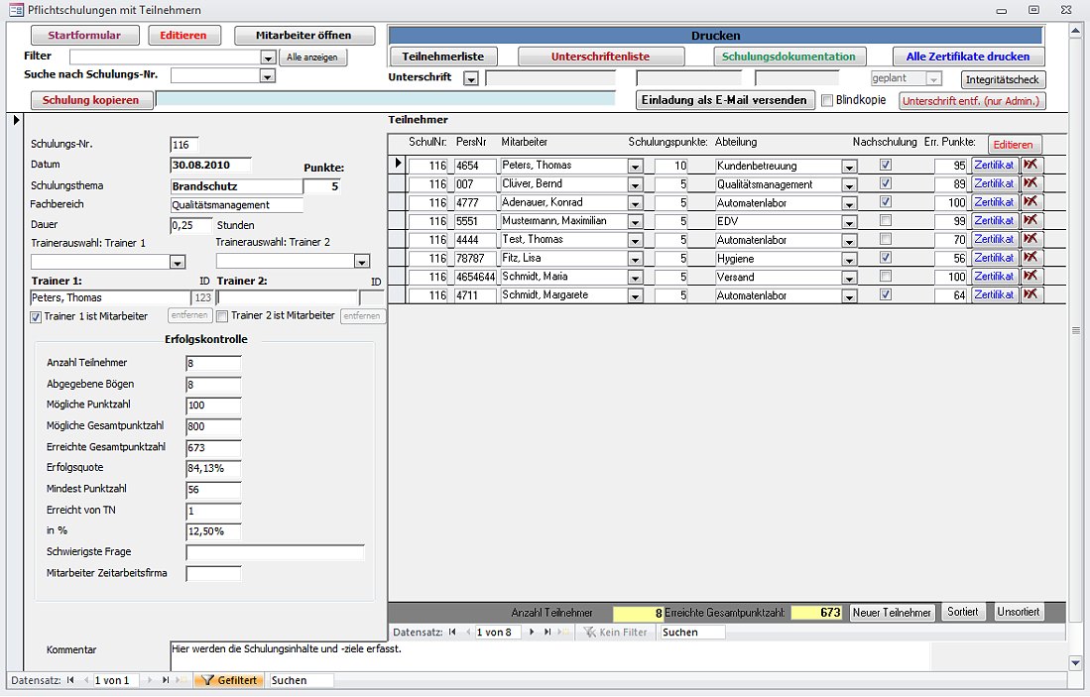1090x697 pixels.
Task: Uncheck Trainer 1 ist Mitarbeiter
Action: click(37, 316)
